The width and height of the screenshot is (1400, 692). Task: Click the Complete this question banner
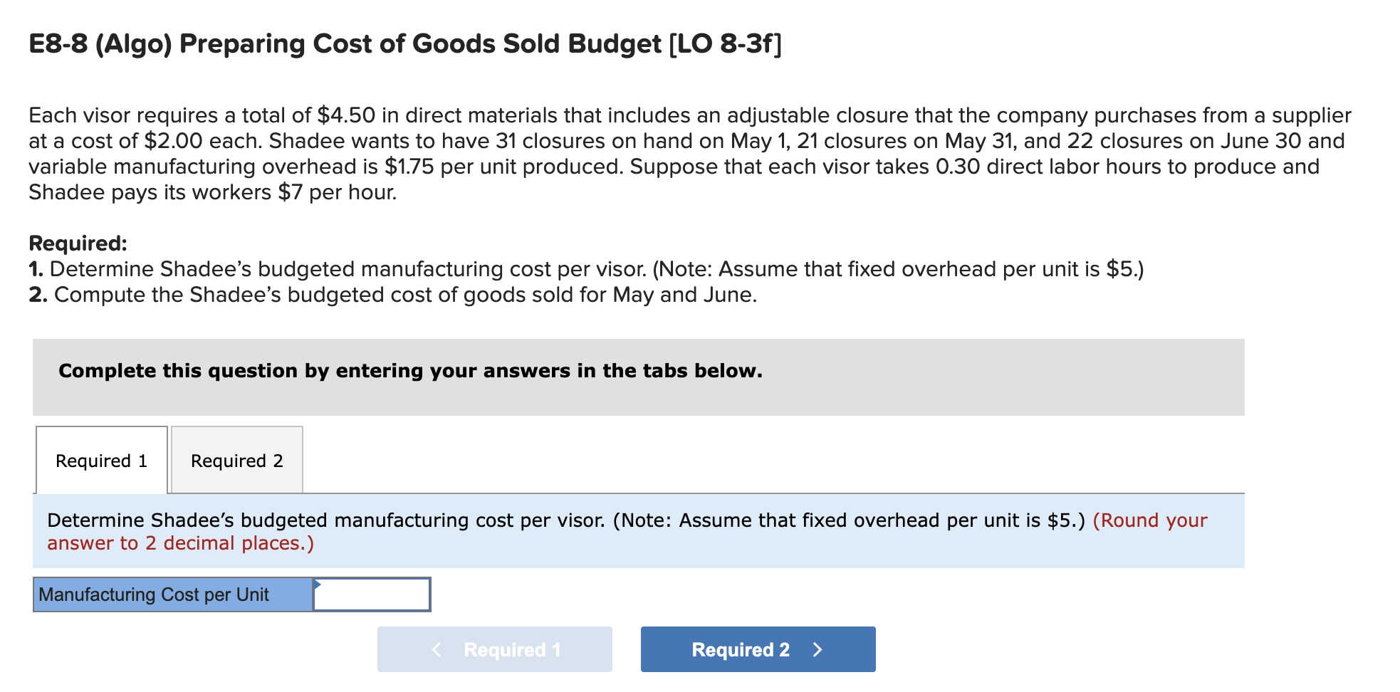pyautogui.click(x=410, y=370)
